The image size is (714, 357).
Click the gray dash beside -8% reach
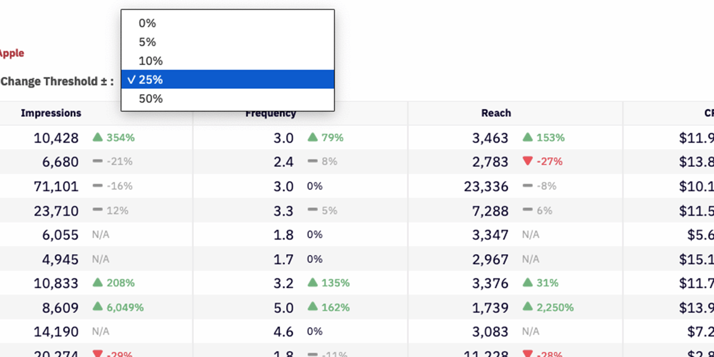527,186
